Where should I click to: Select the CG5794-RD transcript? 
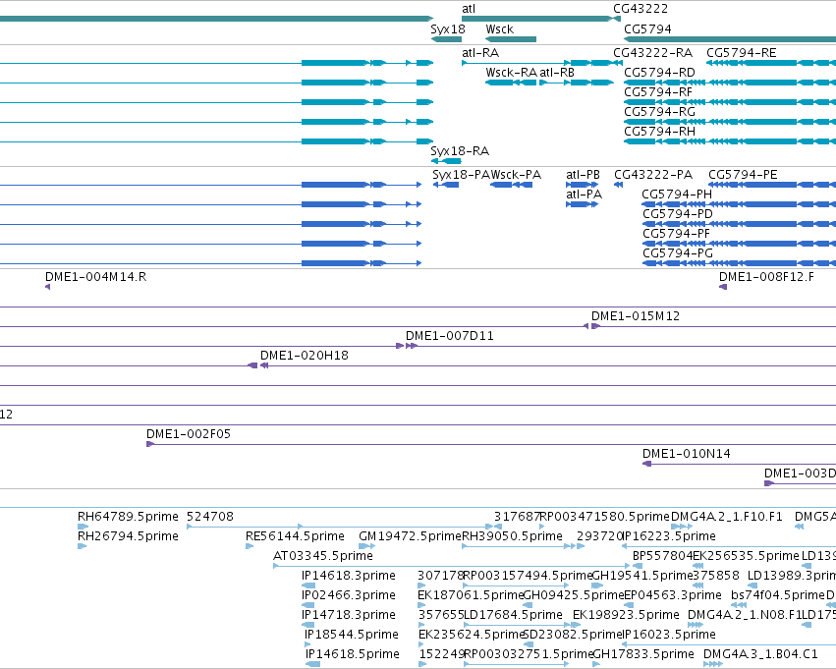coord(730,83)
